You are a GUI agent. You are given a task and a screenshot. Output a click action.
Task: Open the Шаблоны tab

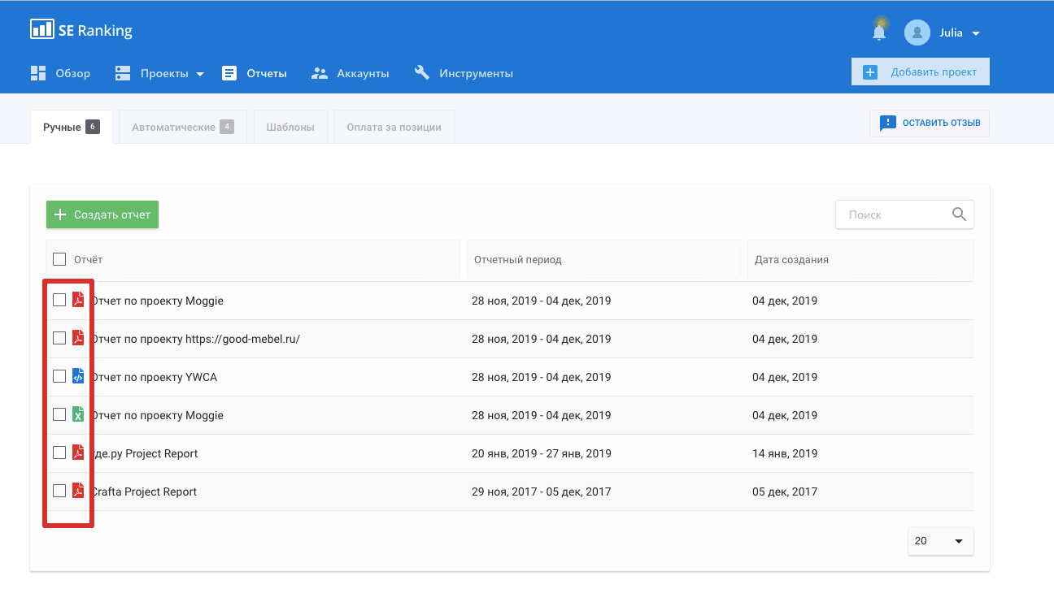click(290, 127)
